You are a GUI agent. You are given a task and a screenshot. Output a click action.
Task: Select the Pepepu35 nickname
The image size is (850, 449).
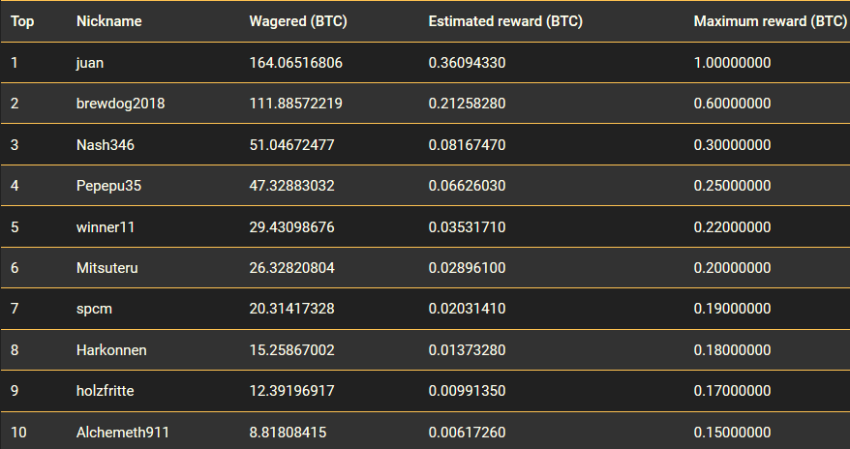click(108, 186)
